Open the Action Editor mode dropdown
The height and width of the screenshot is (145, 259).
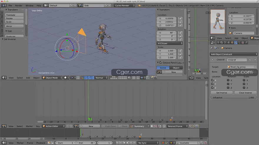click(54, 126)
